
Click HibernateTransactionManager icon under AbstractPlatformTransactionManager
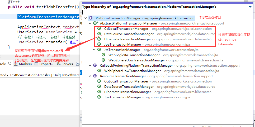click(x=99, y=39)
